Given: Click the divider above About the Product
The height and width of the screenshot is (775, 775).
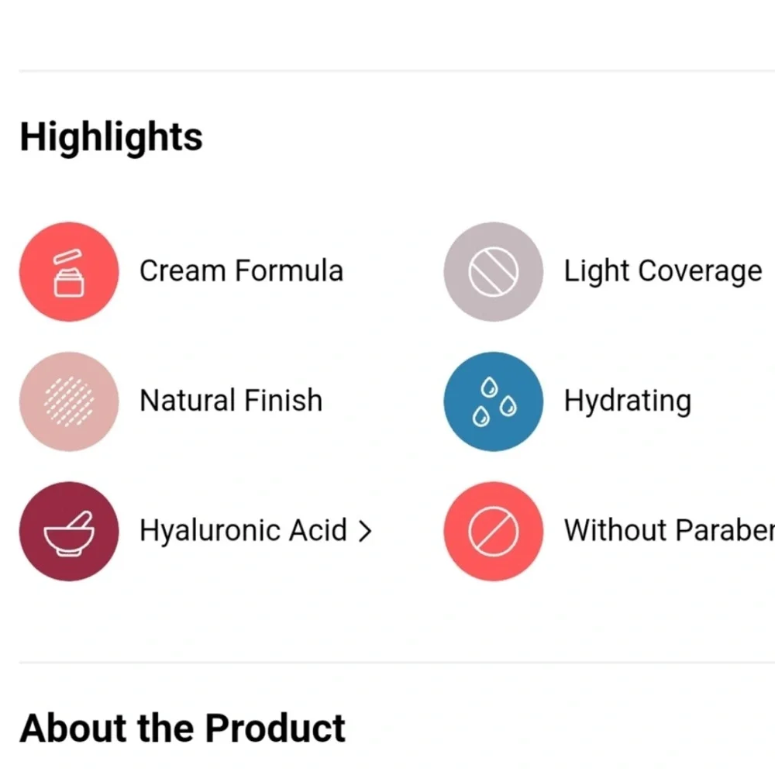Looking at the screenshot, I should 387,663.
